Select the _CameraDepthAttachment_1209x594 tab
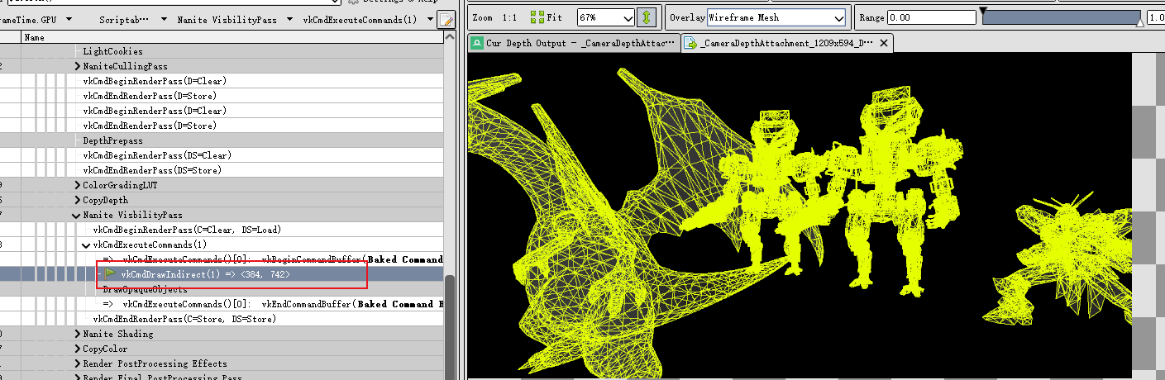 (x=785, y=43)
